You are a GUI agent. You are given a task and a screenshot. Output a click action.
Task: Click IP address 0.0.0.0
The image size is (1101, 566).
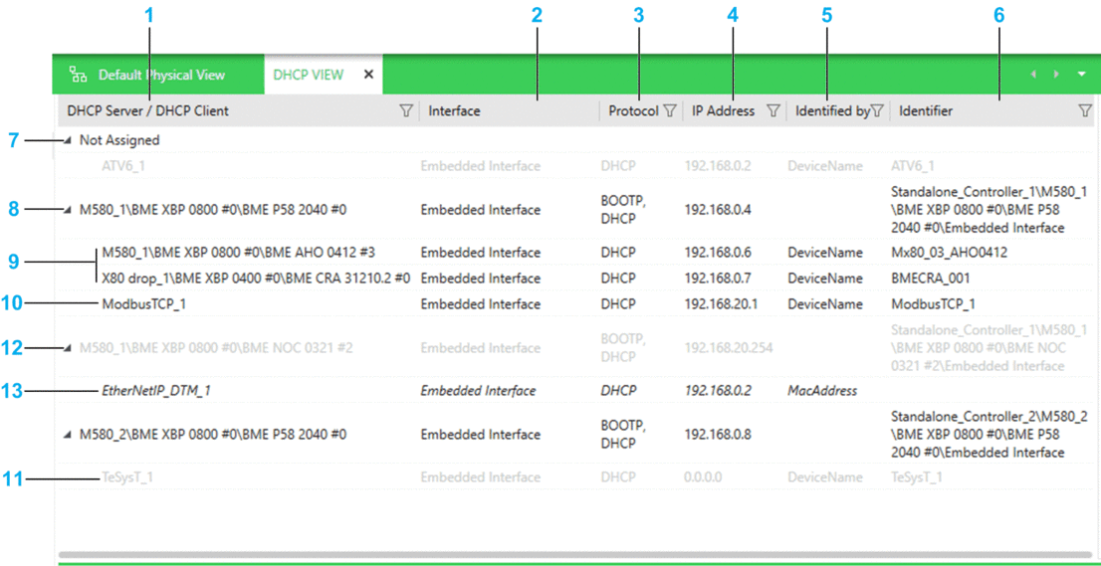pyautogui.click(x=702, y=476)
